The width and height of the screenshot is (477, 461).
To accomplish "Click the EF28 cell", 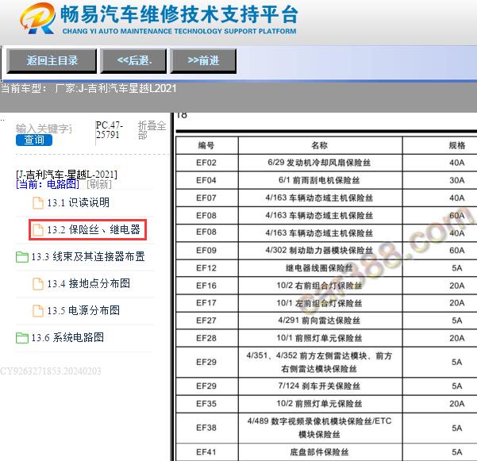I will (206, 338).
